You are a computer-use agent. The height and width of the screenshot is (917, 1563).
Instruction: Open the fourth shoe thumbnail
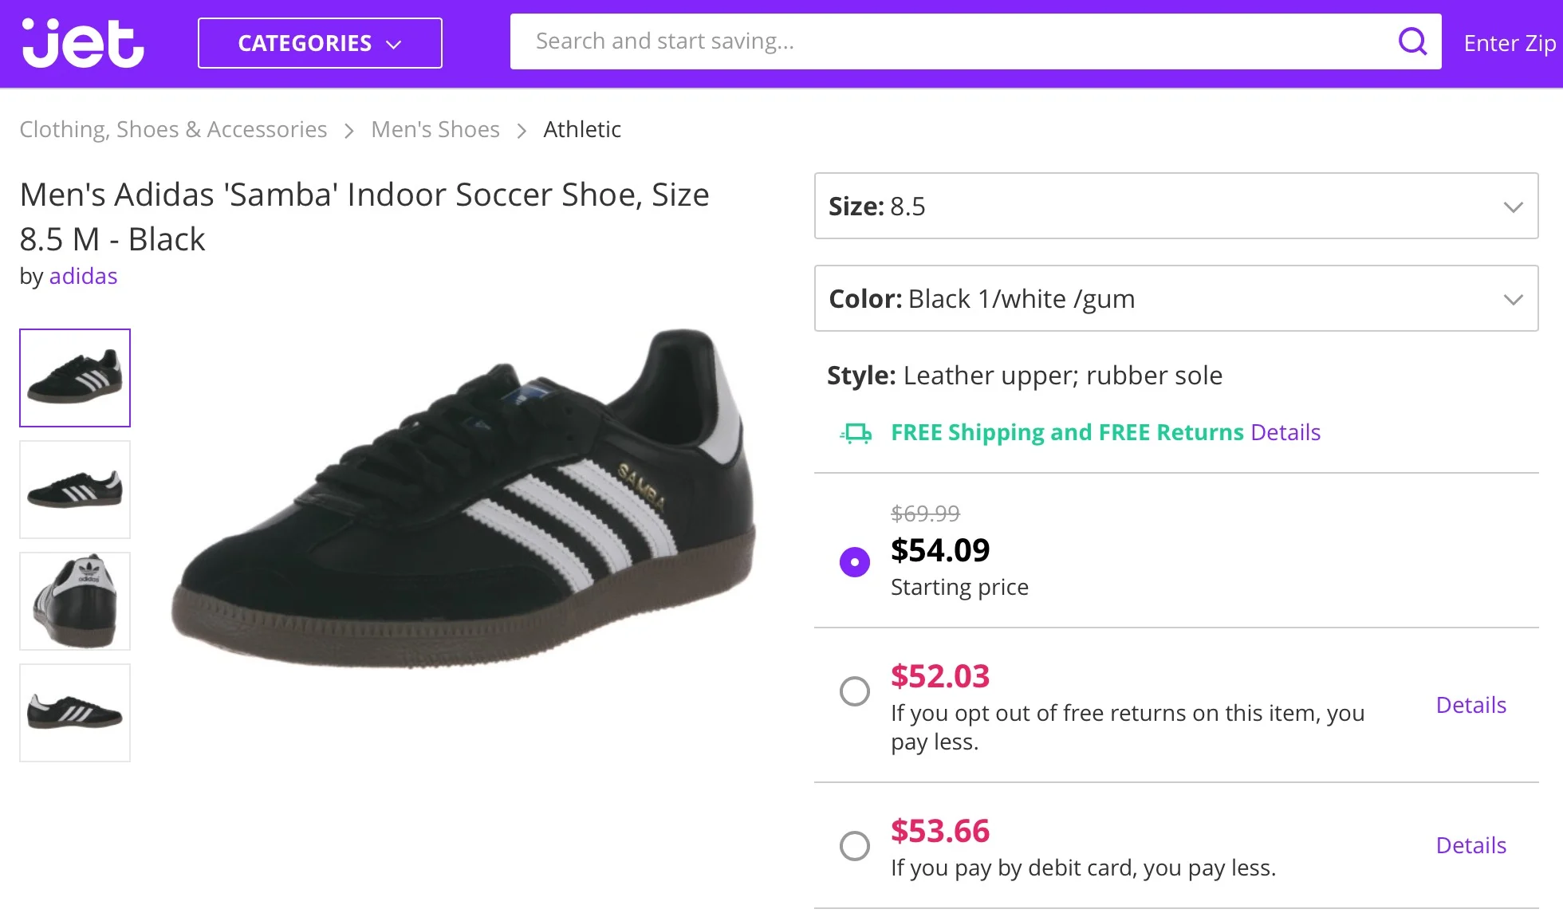tap(75, 713)
